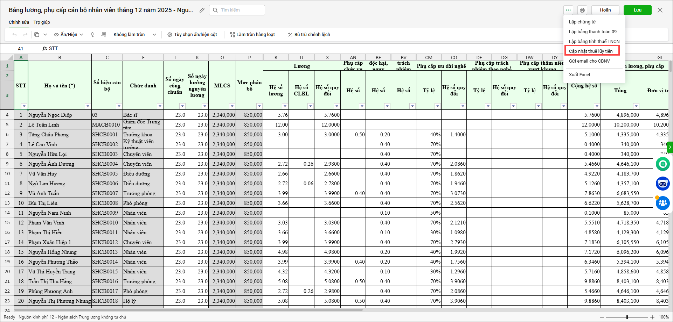This screenshot has height=322, width=673.
Task: Open filter dropdown on Chức danh column
Action: pyautogui.click(x=160, y=106)
